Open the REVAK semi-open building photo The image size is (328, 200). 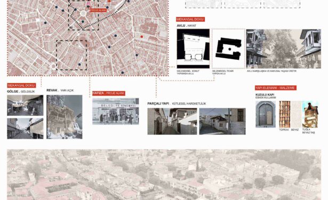point(65,117)
